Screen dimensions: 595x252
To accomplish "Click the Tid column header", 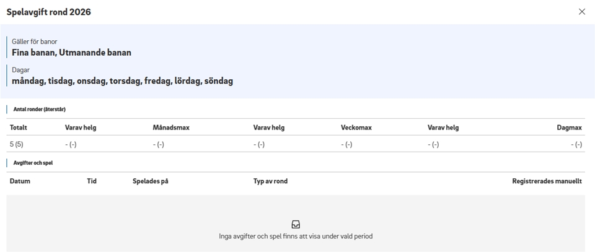I will click(x=92, y=181).
